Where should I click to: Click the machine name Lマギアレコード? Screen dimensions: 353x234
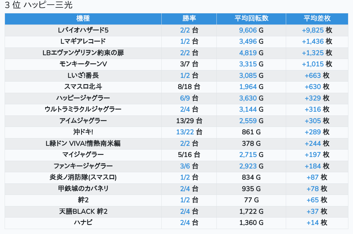coord(83,42)
